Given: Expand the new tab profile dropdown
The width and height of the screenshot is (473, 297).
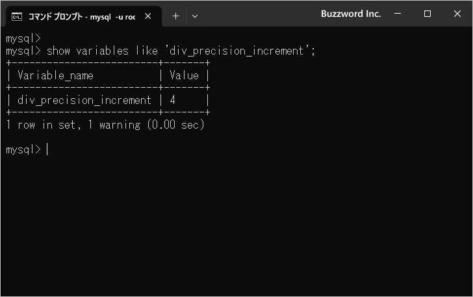Looking at the screenshot, I should click(195, 16).
